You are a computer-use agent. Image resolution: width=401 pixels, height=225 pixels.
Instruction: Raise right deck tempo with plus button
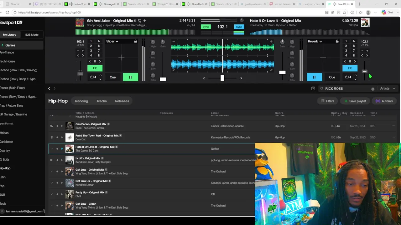click(367, 51)
